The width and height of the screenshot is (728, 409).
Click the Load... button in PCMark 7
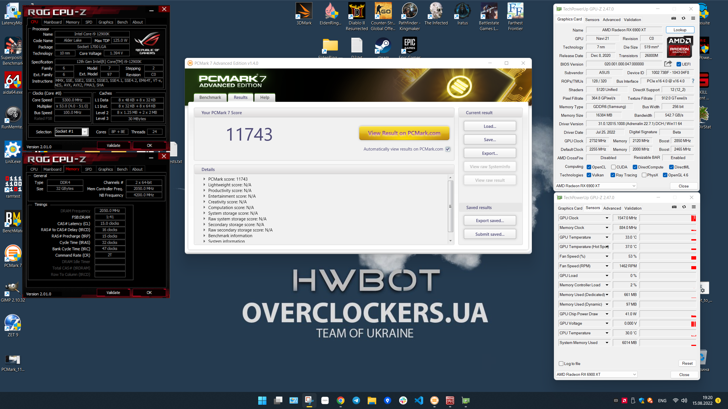(490, 126)
